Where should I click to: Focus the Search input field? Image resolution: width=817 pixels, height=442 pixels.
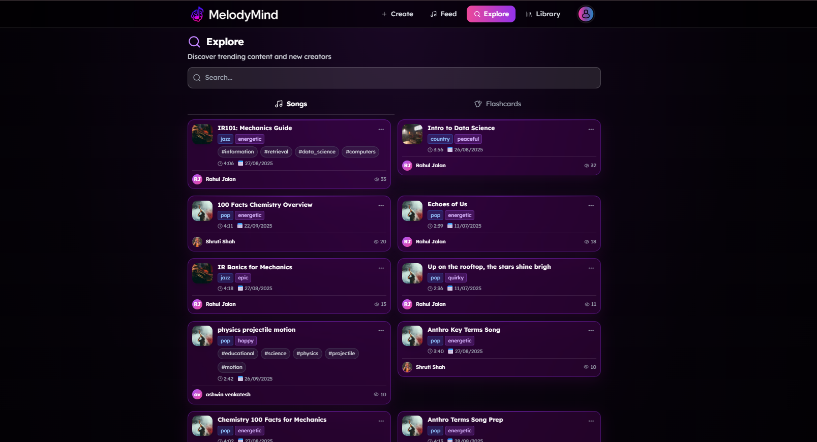pos(394,78)
